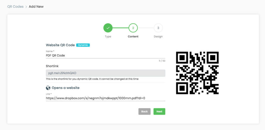Click the Add New breadcrumb text
Screen dimensions: 265x130
click(36, 7)
